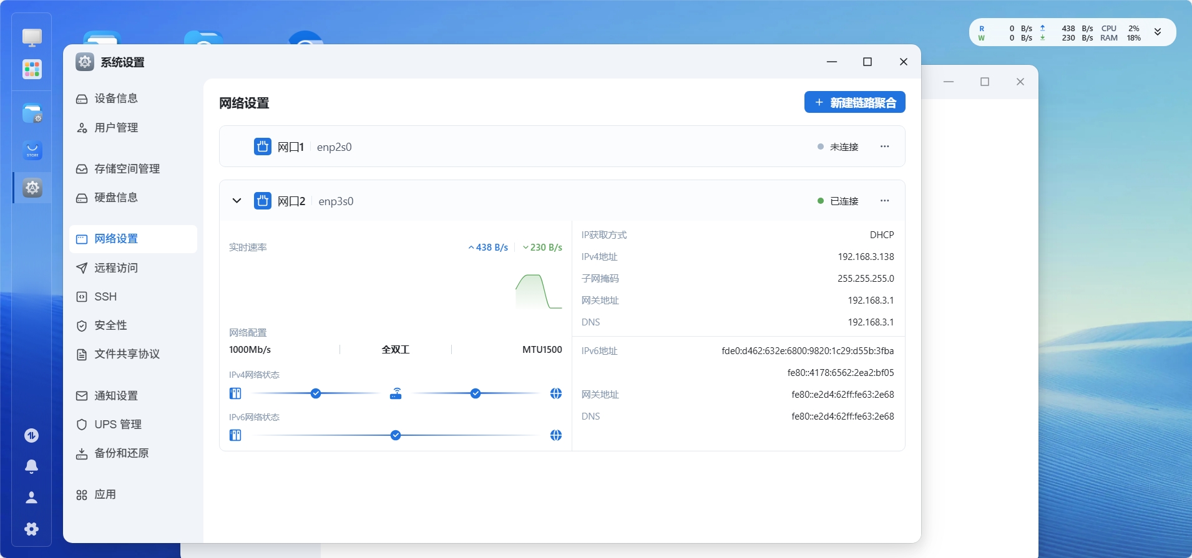Click IPv6 address starting with fde0:d462
Image resolution: width=1192 pixels, height=558 pixels.
[808, 351]
